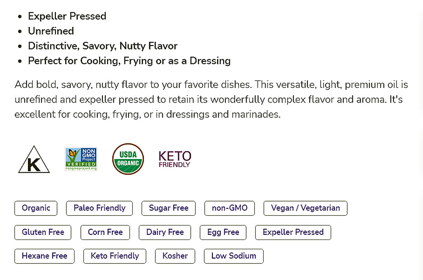Image resolution: width=423 pixels, height=280 pixels.
Task: Click the Sugar Free tag
Action: 168,208
